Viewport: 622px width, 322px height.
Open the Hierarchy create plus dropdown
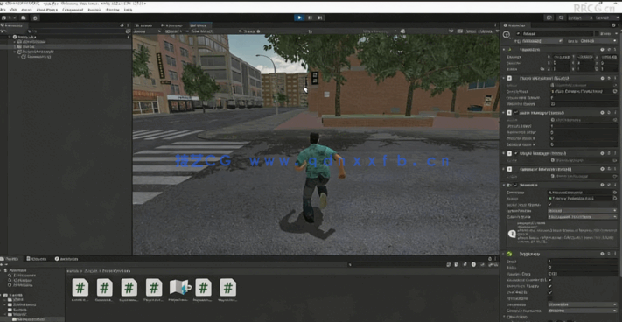click(4, 31)
